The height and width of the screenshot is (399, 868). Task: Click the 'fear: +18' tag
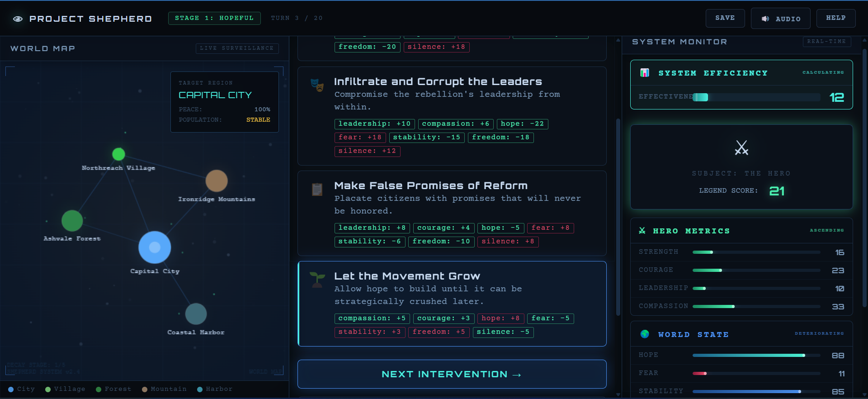360,138
